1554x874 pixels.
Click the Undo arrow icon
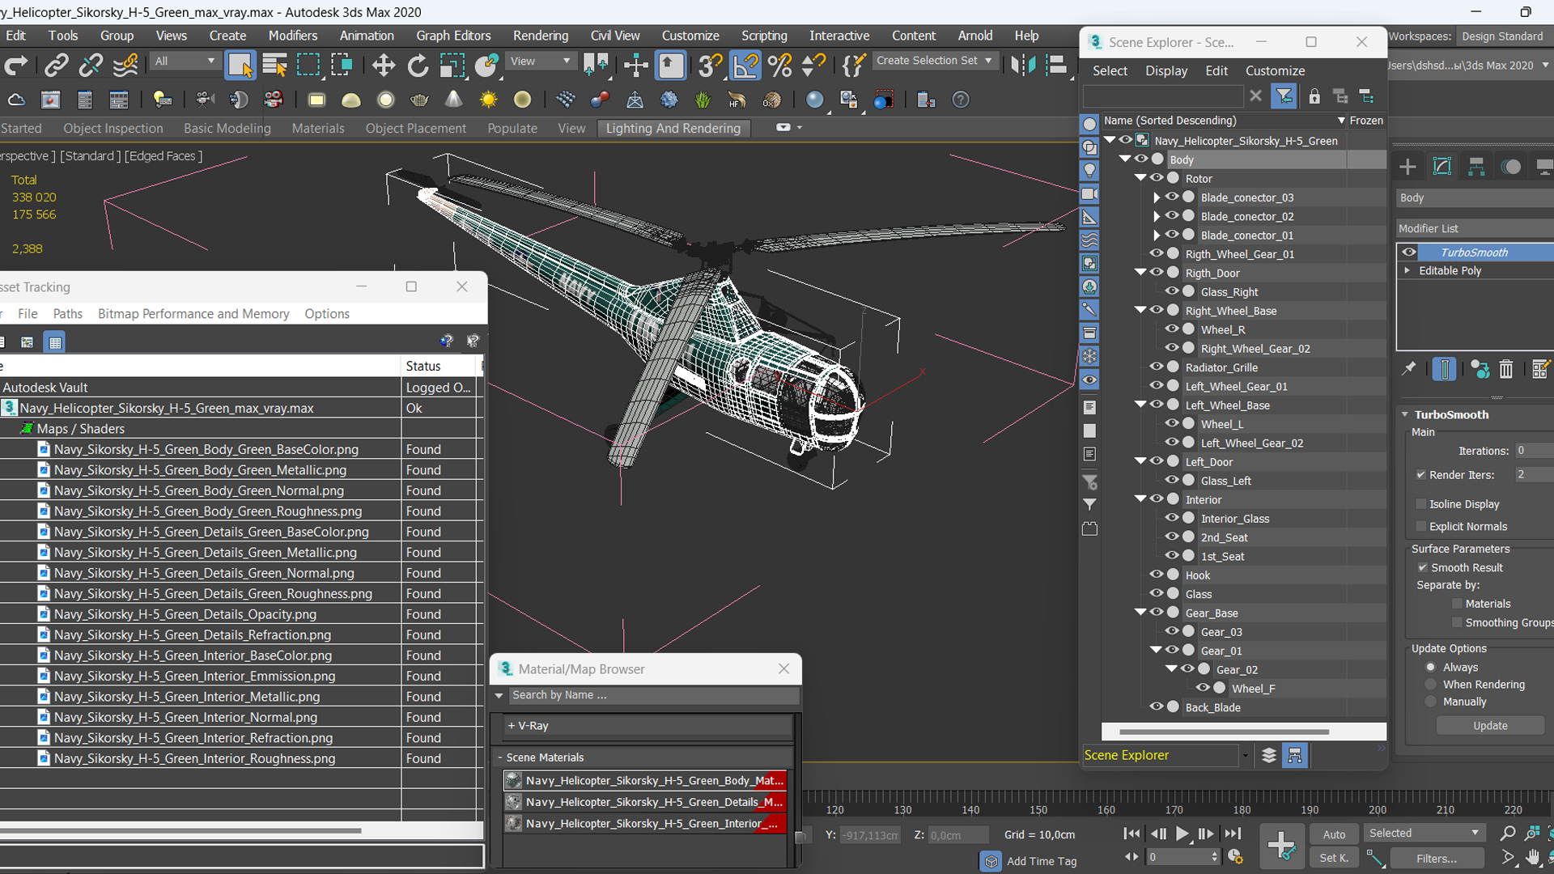coord(16,65)
